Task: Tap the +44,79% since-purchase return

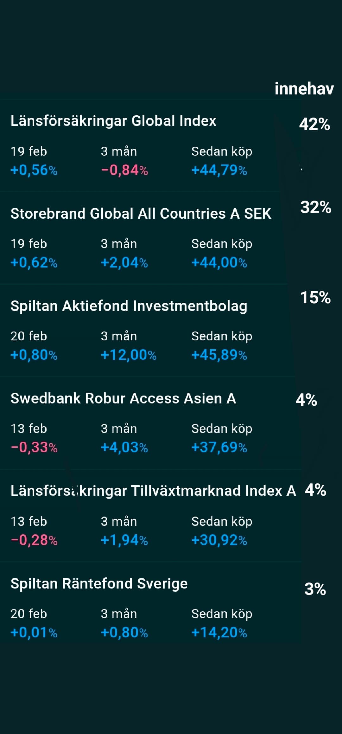Action: (219, 170)
